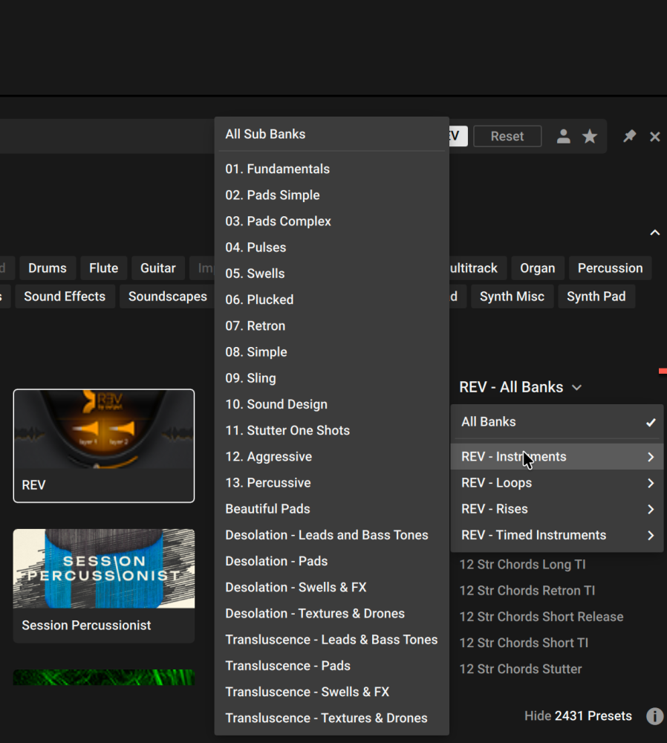Image resolution: width=667 pixels, height=743 pixels.
Task: Open the info icon near presets count
Action: pyautogui.click(x=655, y=716)
